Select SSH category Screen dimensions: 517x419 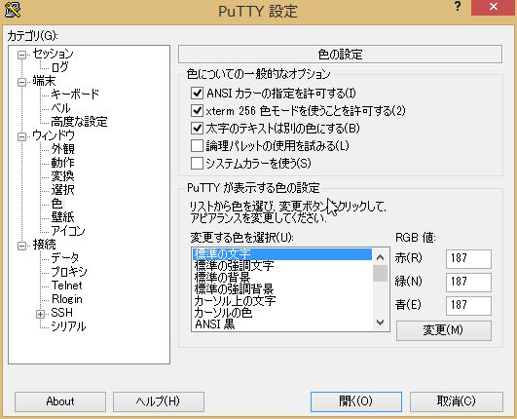point(61,313)
